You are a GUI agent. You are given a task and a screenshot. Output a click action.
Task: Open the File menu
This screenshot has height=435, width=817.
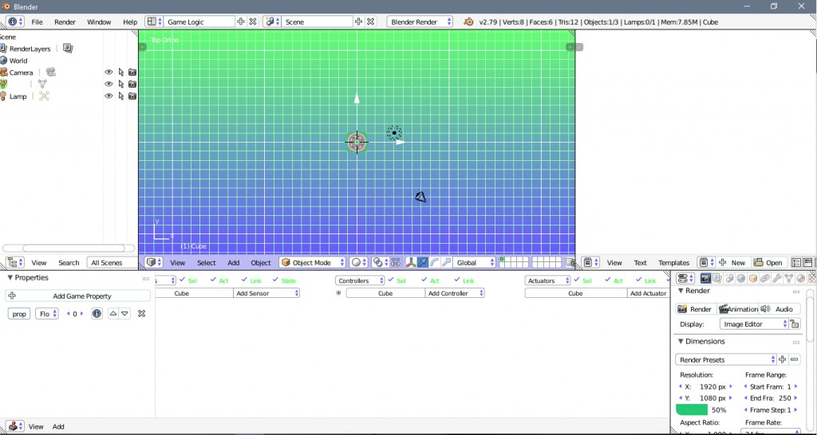37,22
